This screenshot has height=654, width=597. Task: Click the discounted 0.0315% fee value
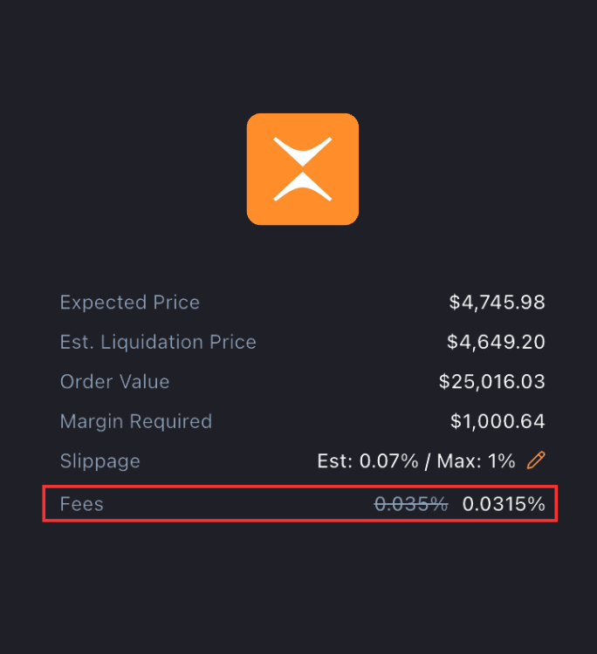504,504
